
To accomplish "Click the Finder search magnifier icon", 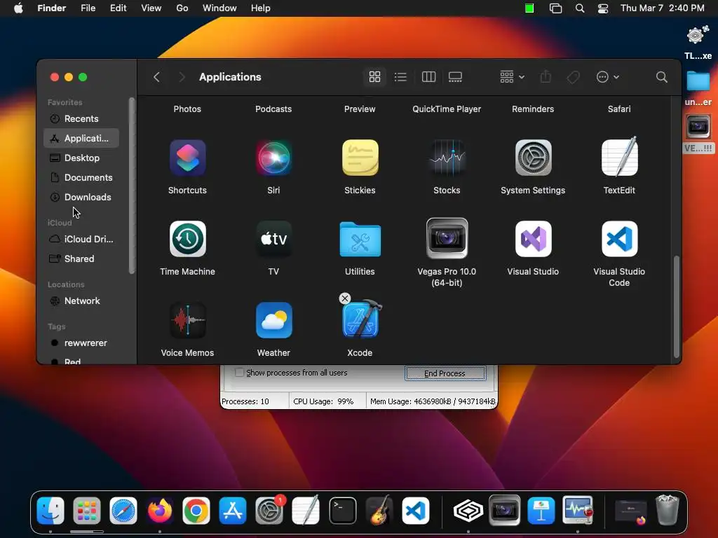I will (x=661, y=77).
